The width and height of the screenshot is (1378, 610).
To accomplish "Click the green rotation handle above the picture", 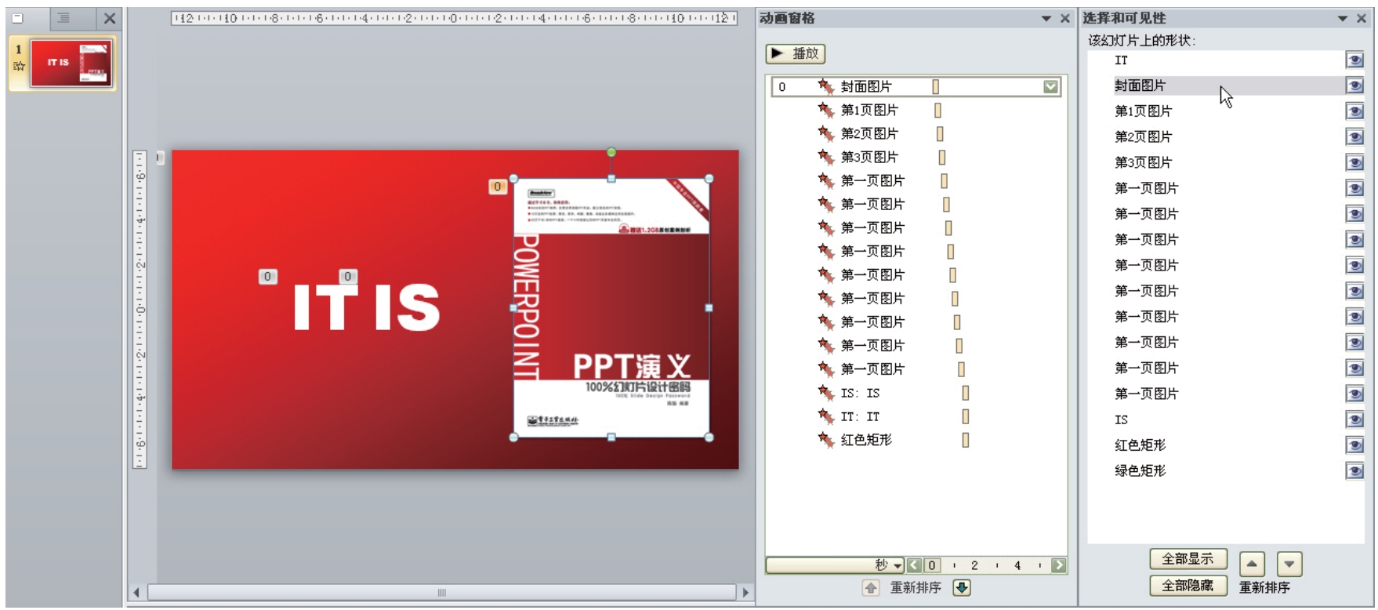I will 611,152.
